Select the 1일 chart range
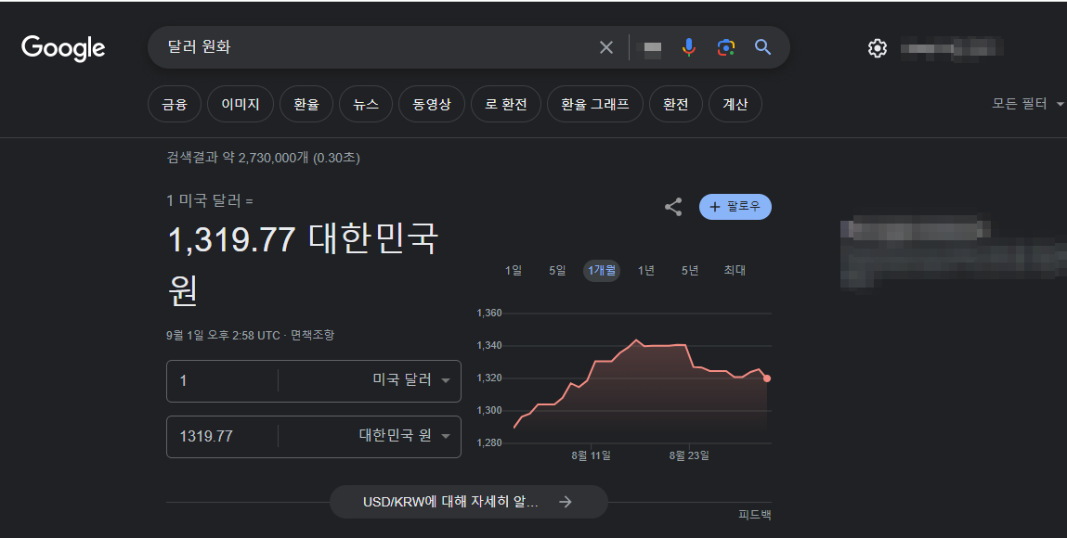The width and height of the screenshot is (1067, 538). click(513, 270)
